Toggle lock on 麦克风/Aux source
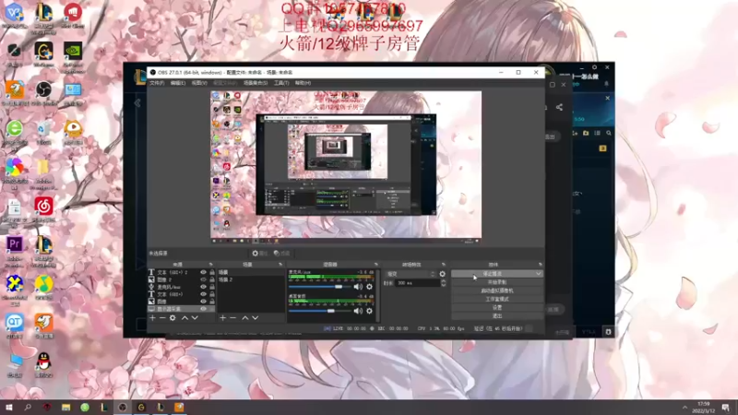Viewport: 738px width, 415px height. [x=212, y=287]
